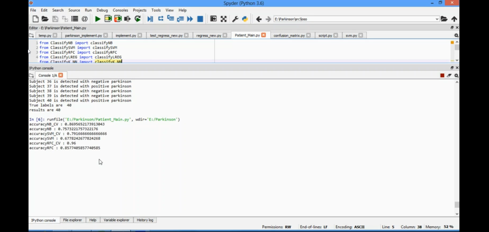Close the Patient_Main.py tab
Image resolution: width=489 pixels, height=232 pixels.
click(x=263, y=35)
